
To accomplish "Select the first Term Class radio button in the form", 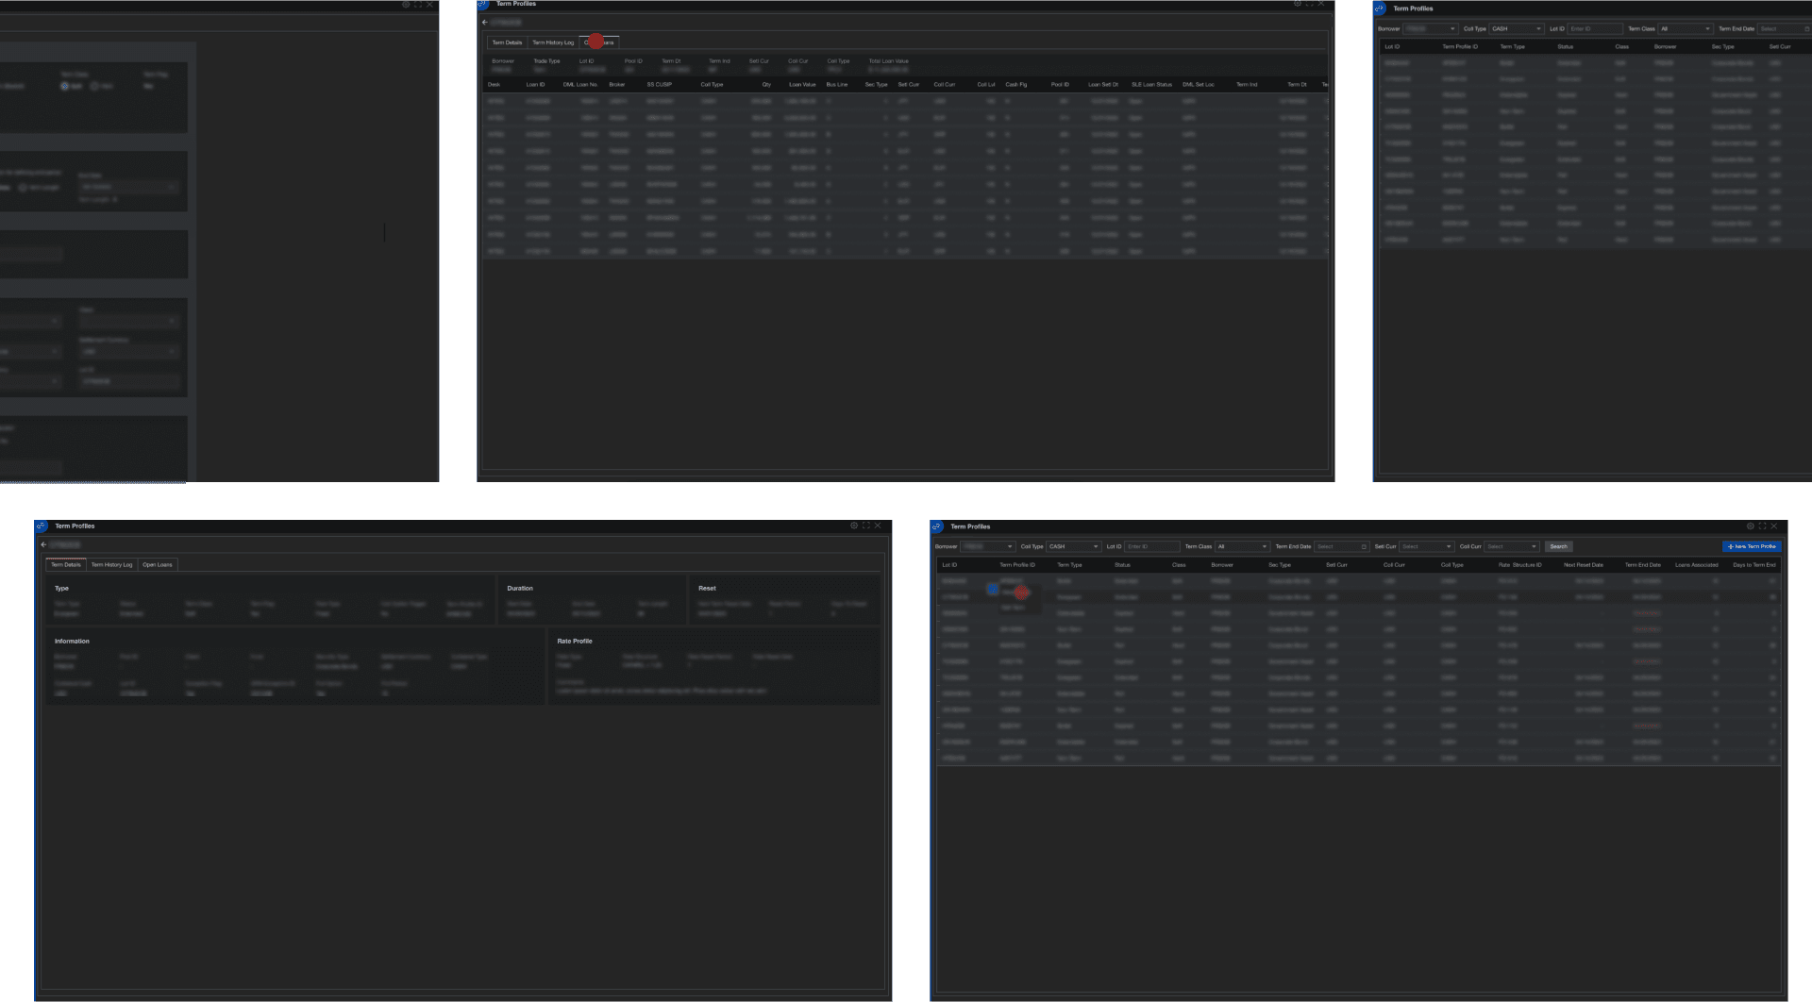I will 65,86.
